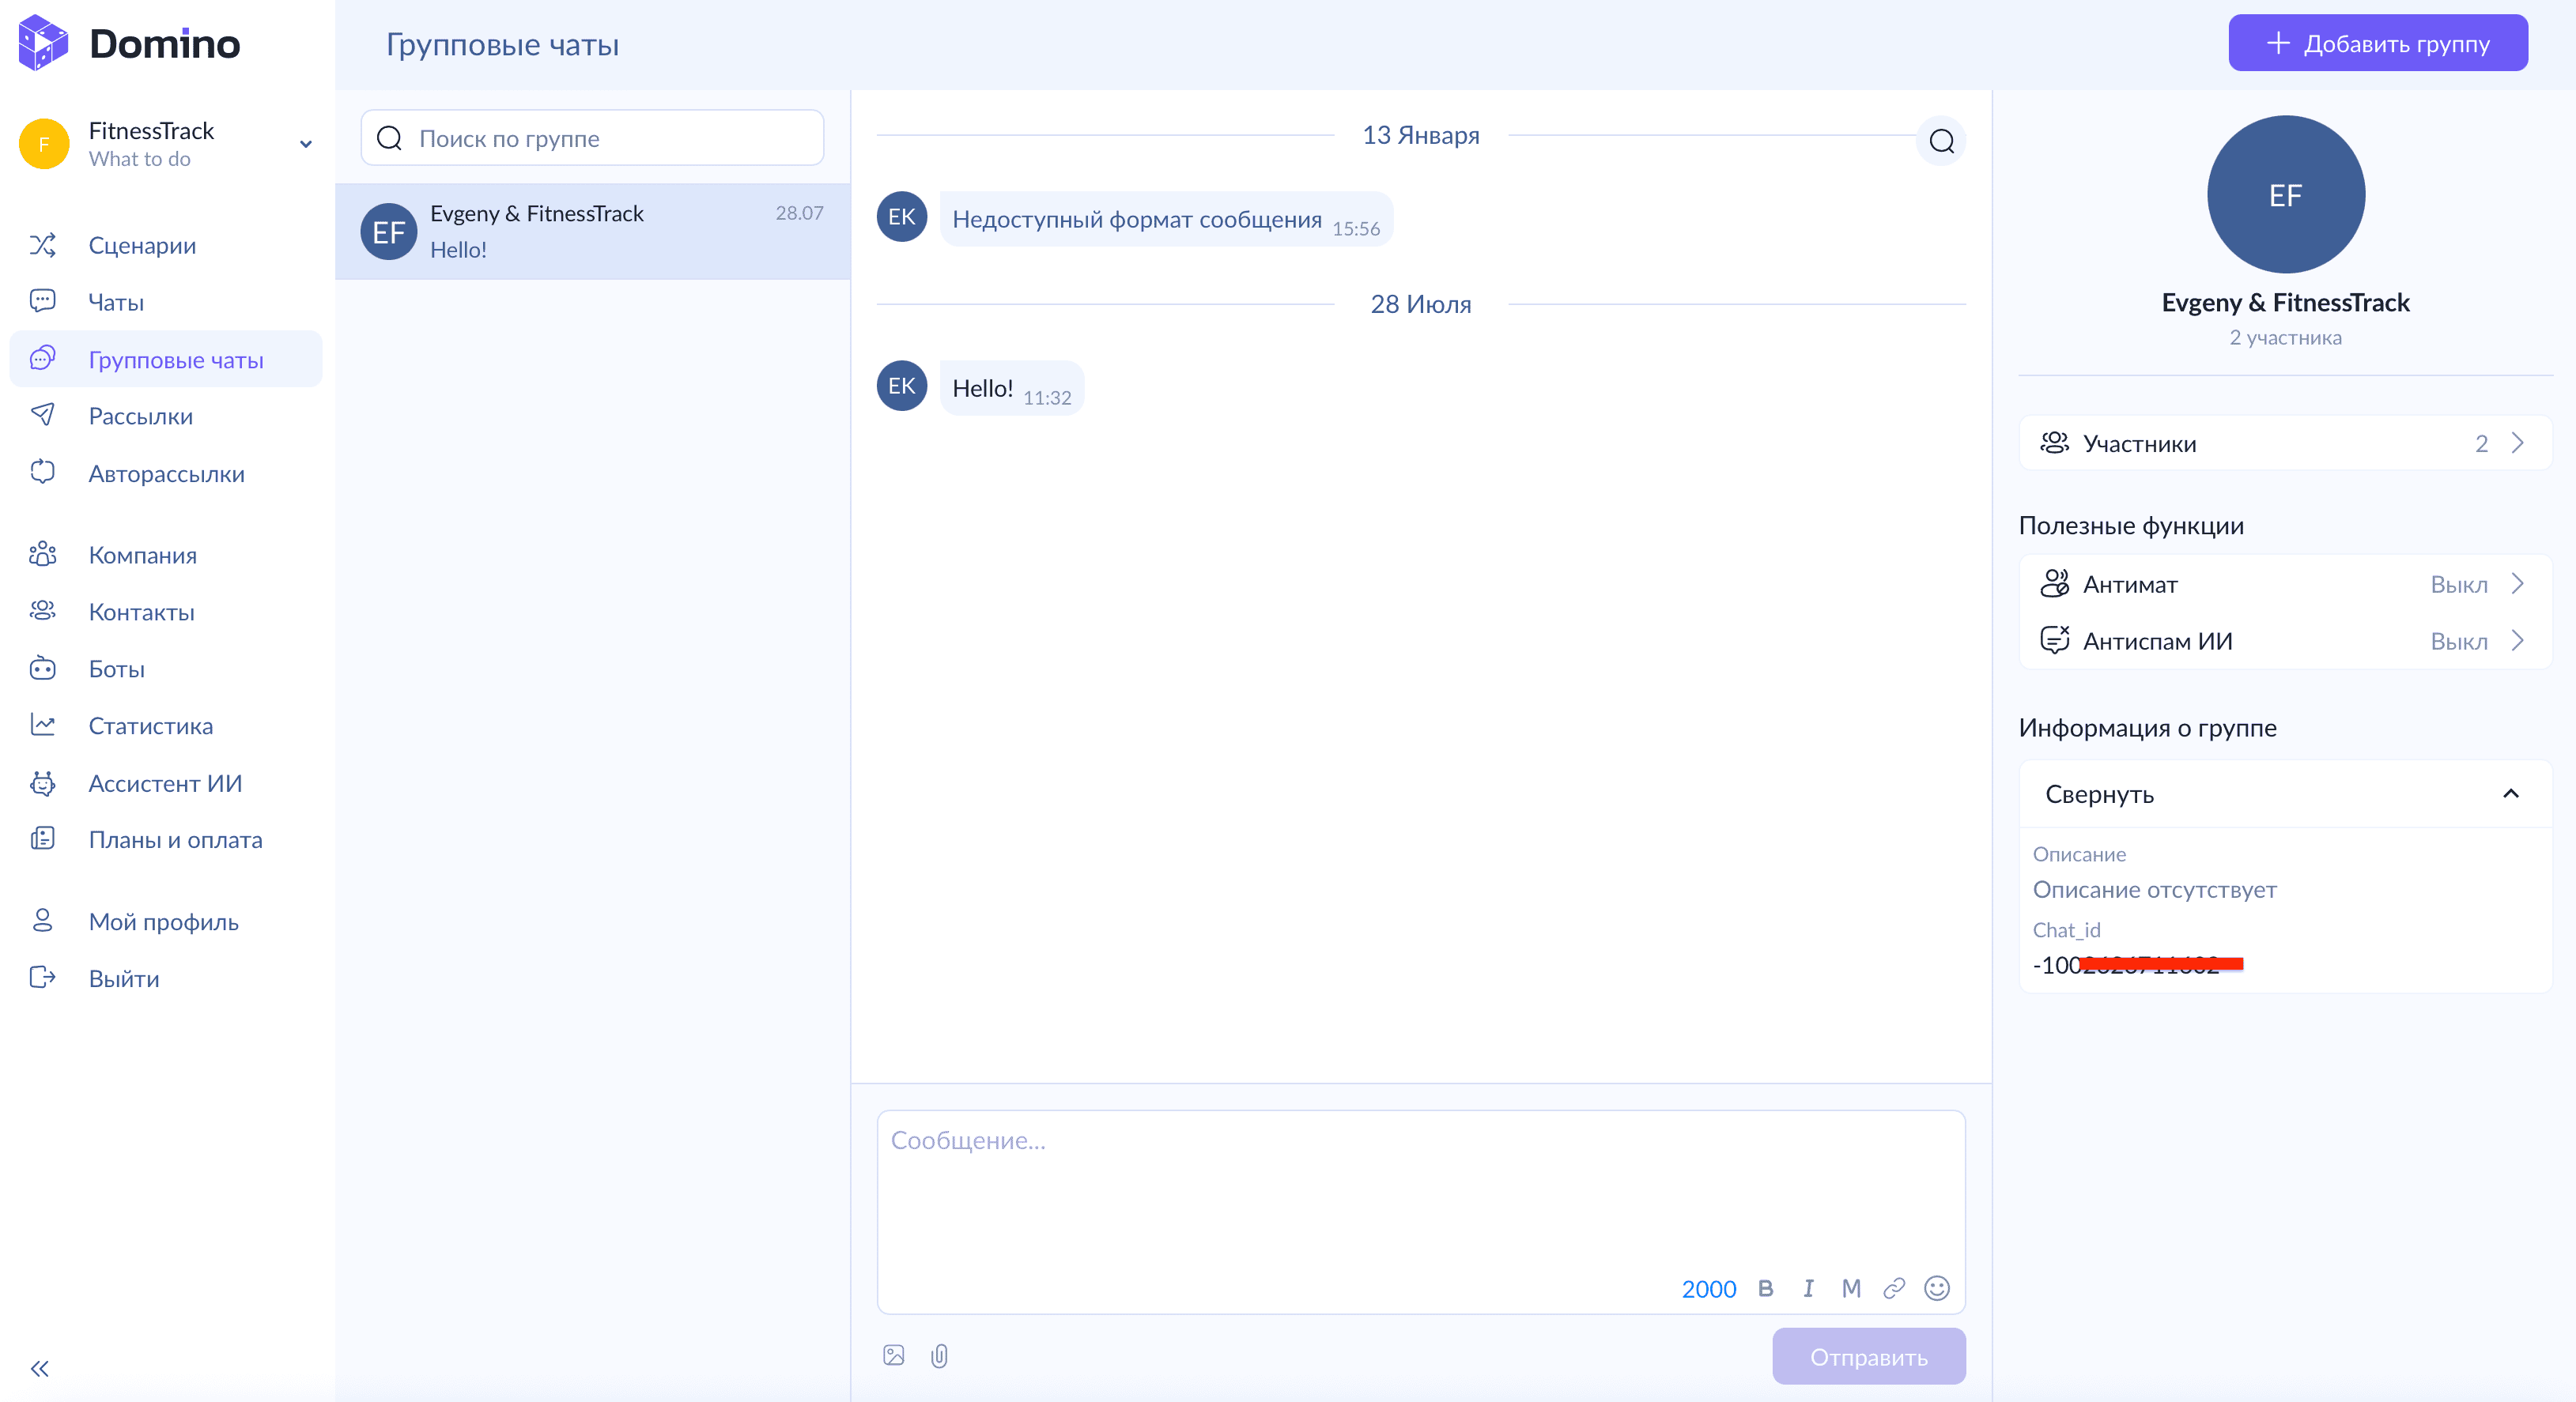
Task: Click the 2000 character counter
Action: point(1708,1288)
